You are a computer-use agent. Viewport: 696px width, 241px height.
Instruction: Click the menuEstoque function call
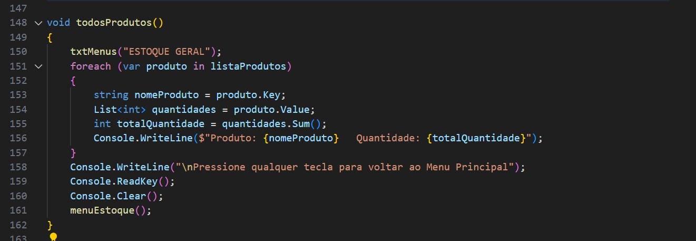point(102,210)
